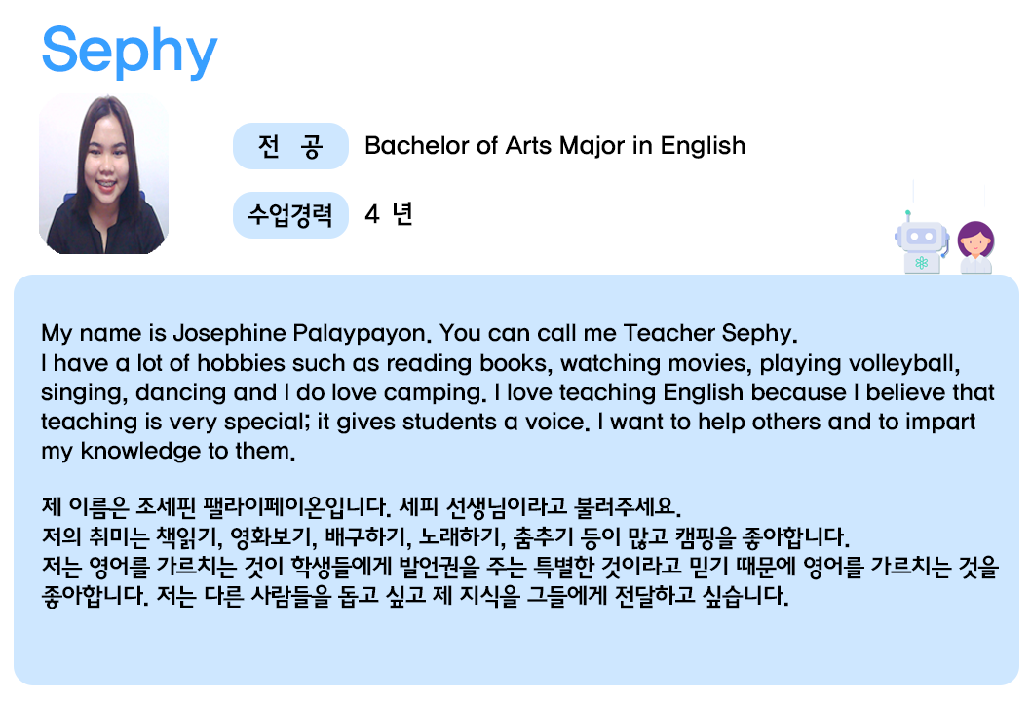Click the purple-haired woman avatar icon
Image resolution: width=1031 pixels, height=701 pixels.
975,247
